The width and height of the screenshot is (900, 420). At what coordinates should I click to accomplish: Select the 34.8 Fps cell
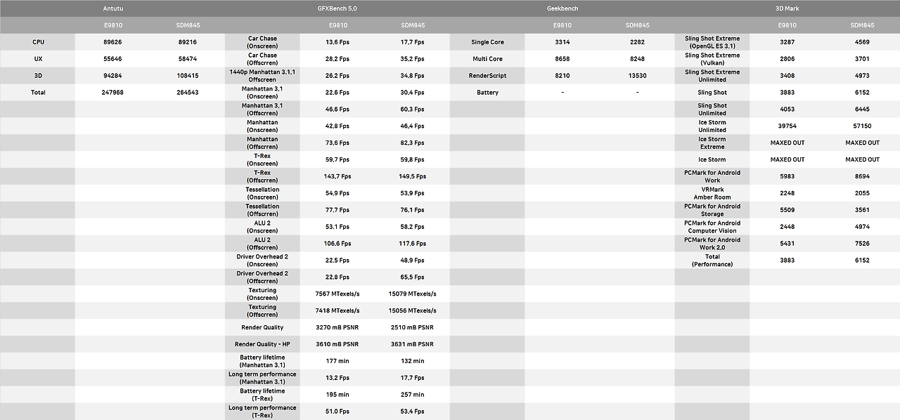412,76
